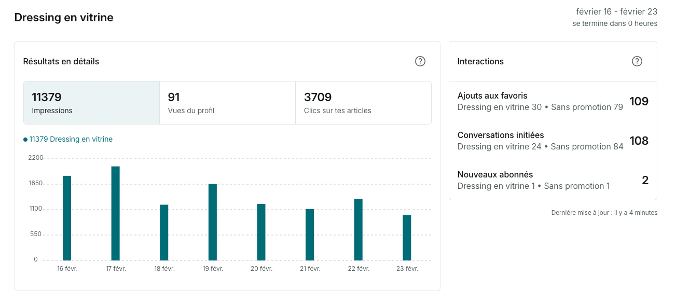Switch to Vues du profil tab
Screen dimensions: 676x303
click(x=227, y=103)
